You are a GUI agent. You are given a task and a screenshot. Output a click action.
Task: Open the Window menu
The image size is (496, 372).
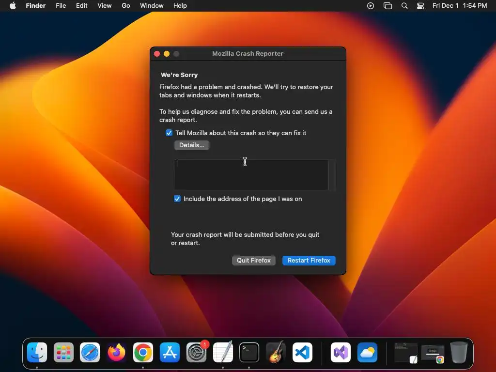pyautogui.click(x=152, y=6)
